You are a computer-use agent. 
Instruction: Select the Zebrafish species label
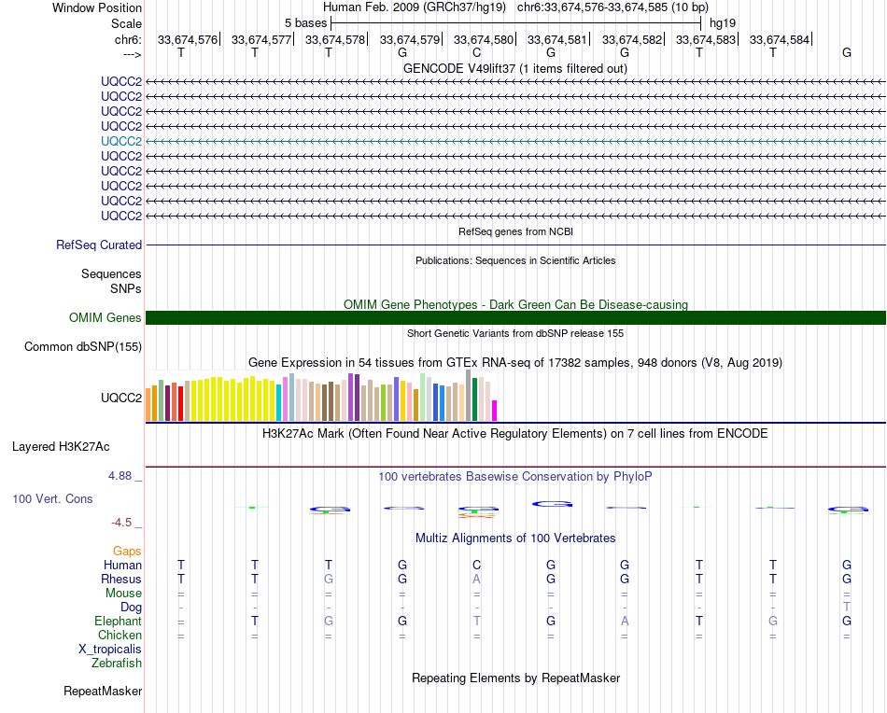[117, 664]
